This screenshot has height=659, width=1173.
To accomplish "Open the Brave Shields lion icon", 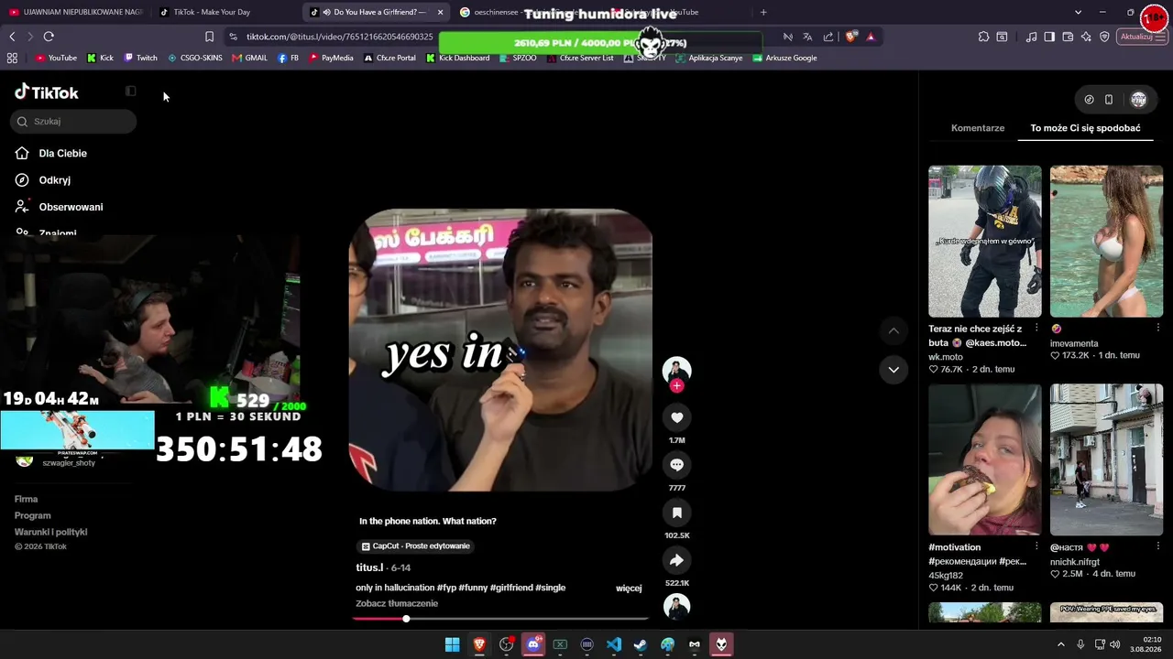I will [x=852, y=37].
